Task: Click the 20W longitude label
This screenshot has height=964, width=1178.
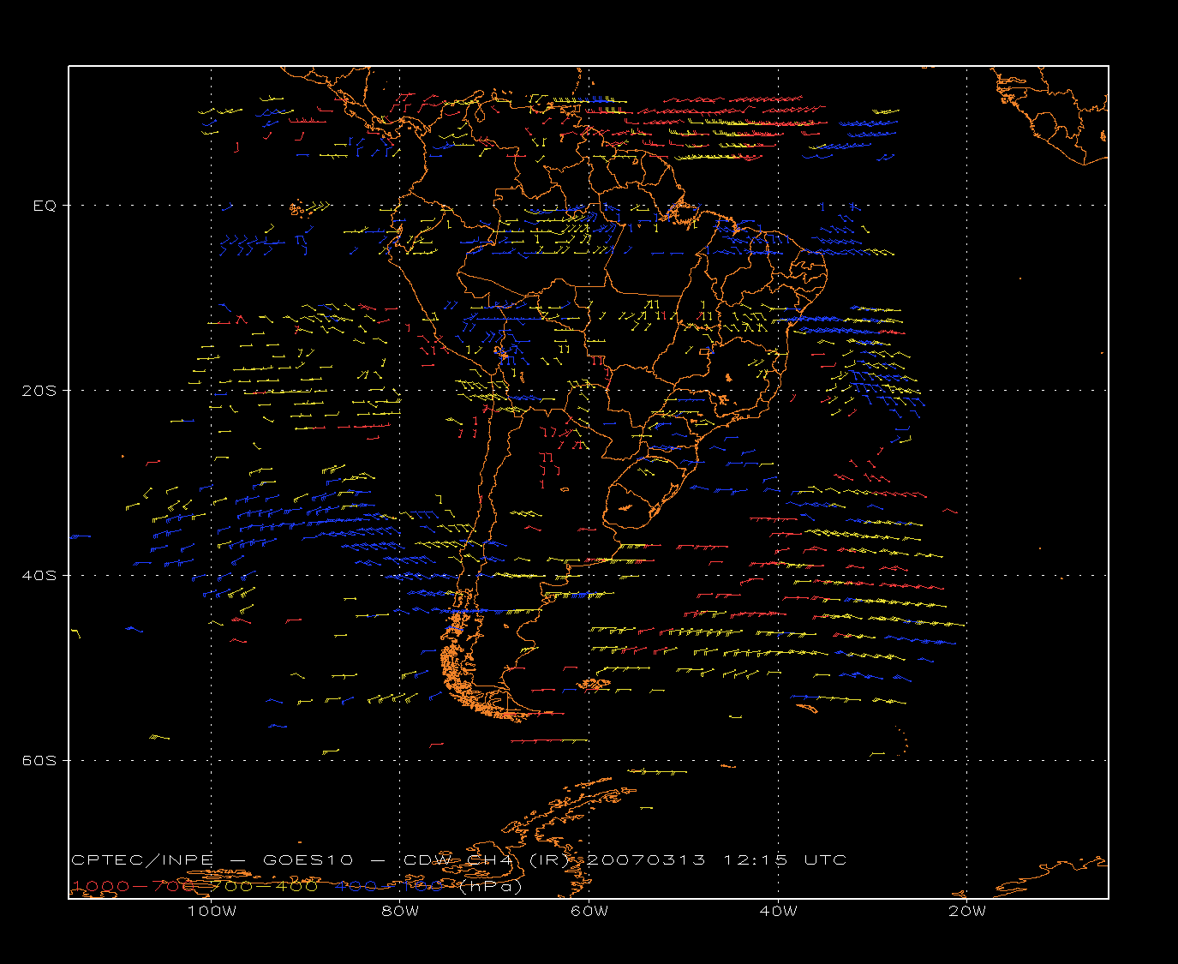Action: 967,911
